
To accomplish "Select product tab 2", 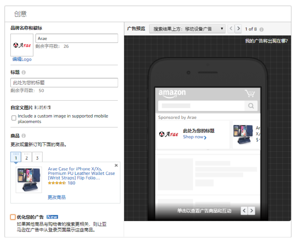I will click(26, 157).
